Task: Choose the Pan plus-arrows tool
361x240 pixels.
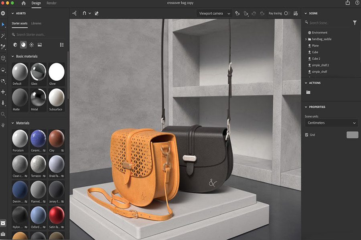Action: 3,92
